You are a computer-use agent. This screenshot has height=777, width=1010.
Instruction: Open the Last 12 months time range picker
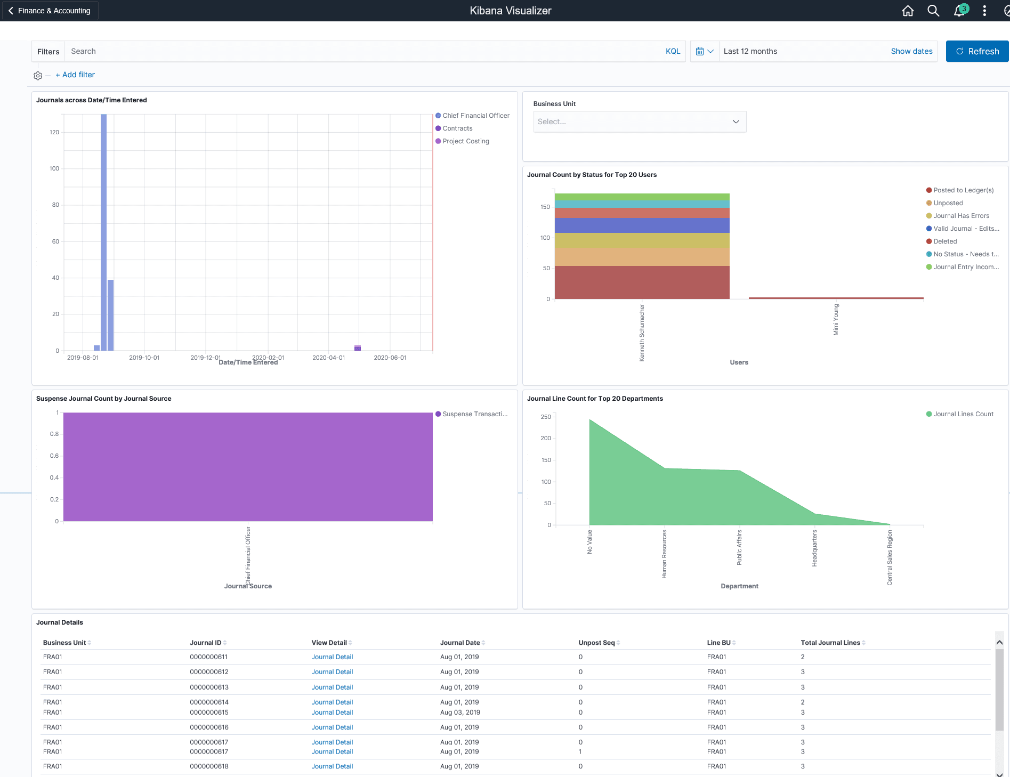pos(773,51)
